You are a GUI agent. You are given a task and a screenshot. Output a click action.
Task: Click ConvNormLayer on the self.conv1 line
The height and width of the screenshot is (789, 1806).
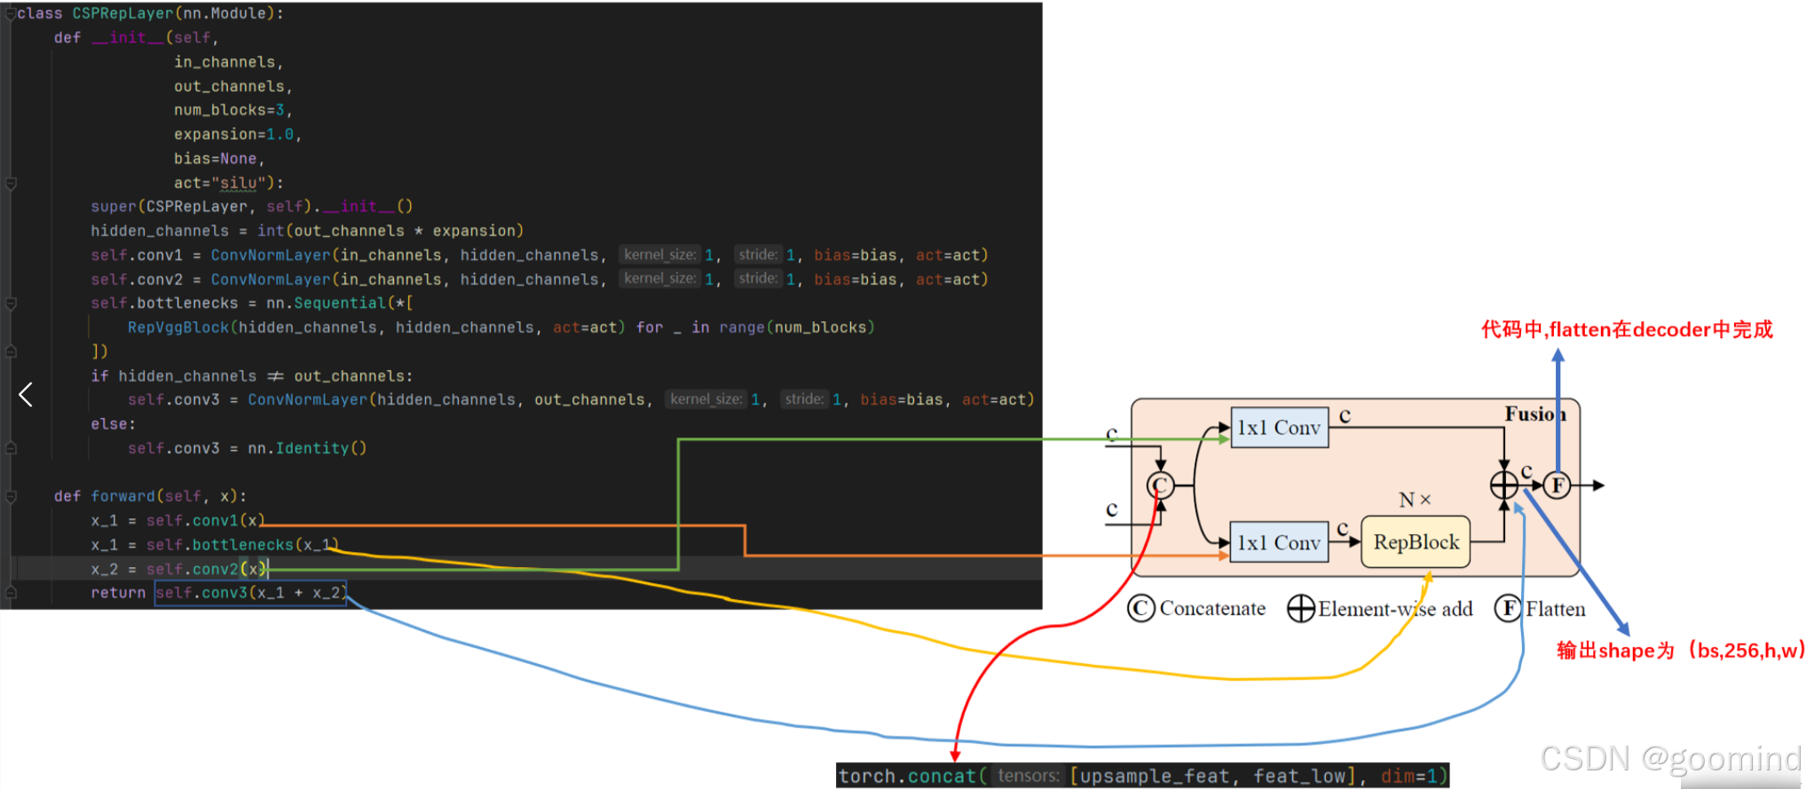pyautogui.click(x=270, y=256)
